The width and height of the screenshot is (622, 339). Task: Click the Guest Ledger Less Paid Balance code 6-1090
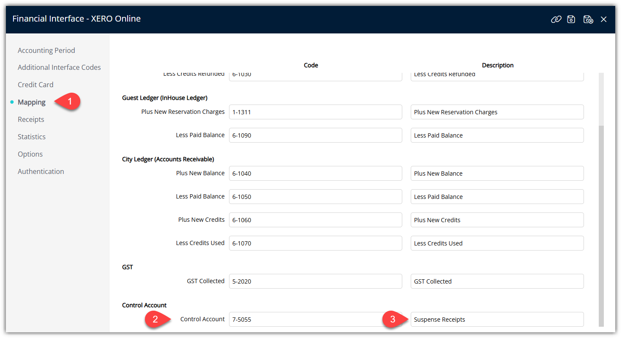pyautogui.click(x=316, y=135)
